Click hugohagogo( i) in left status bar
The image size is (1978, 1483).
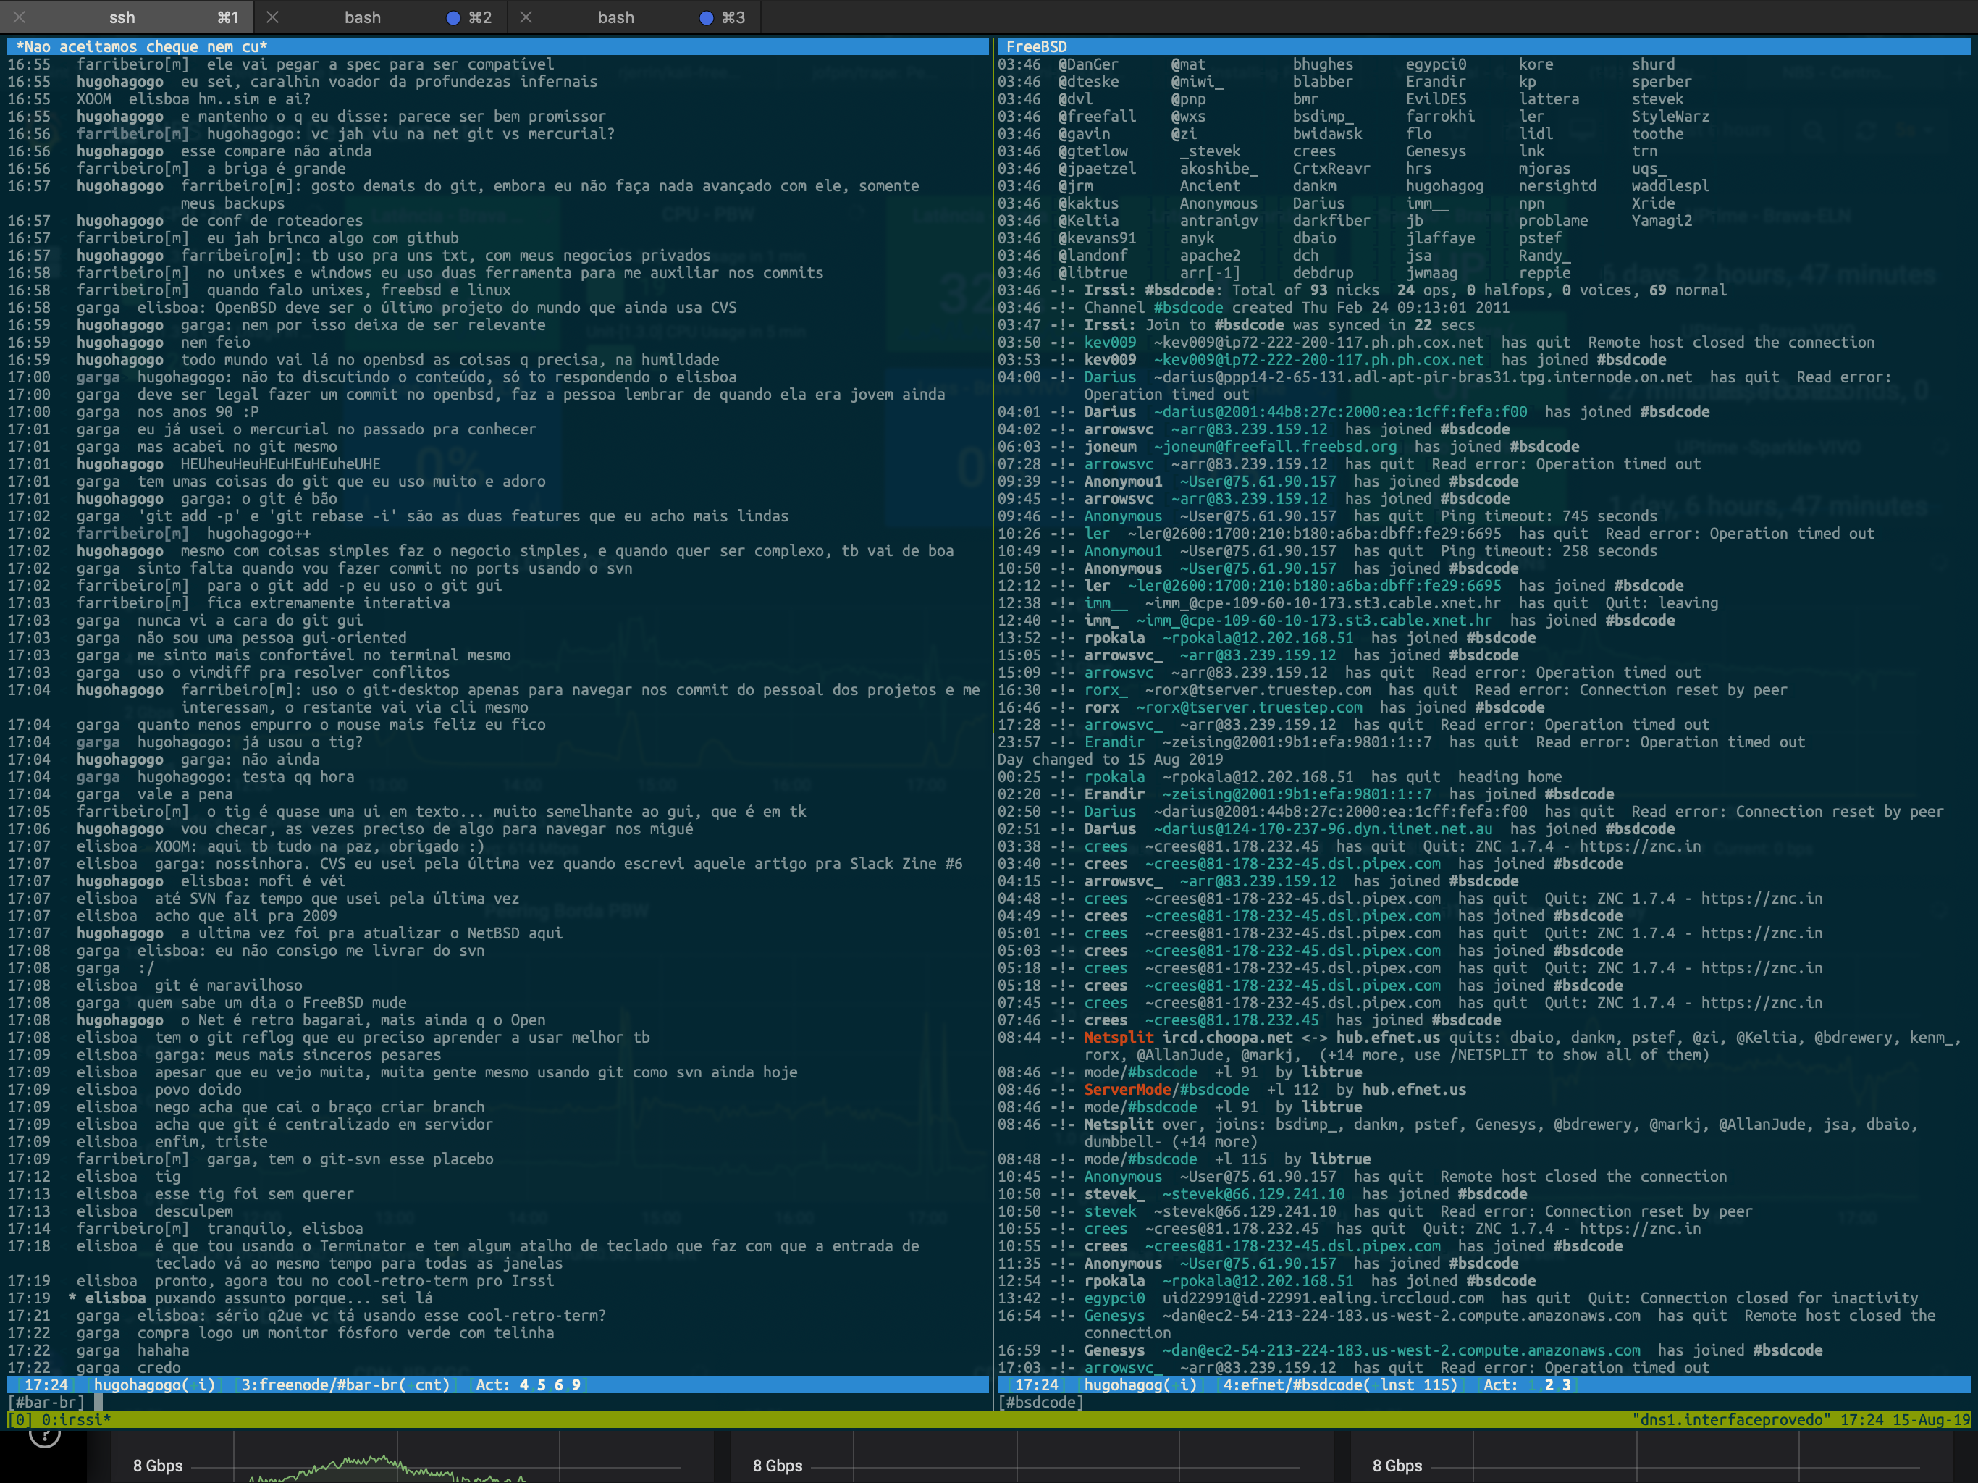155,1385
